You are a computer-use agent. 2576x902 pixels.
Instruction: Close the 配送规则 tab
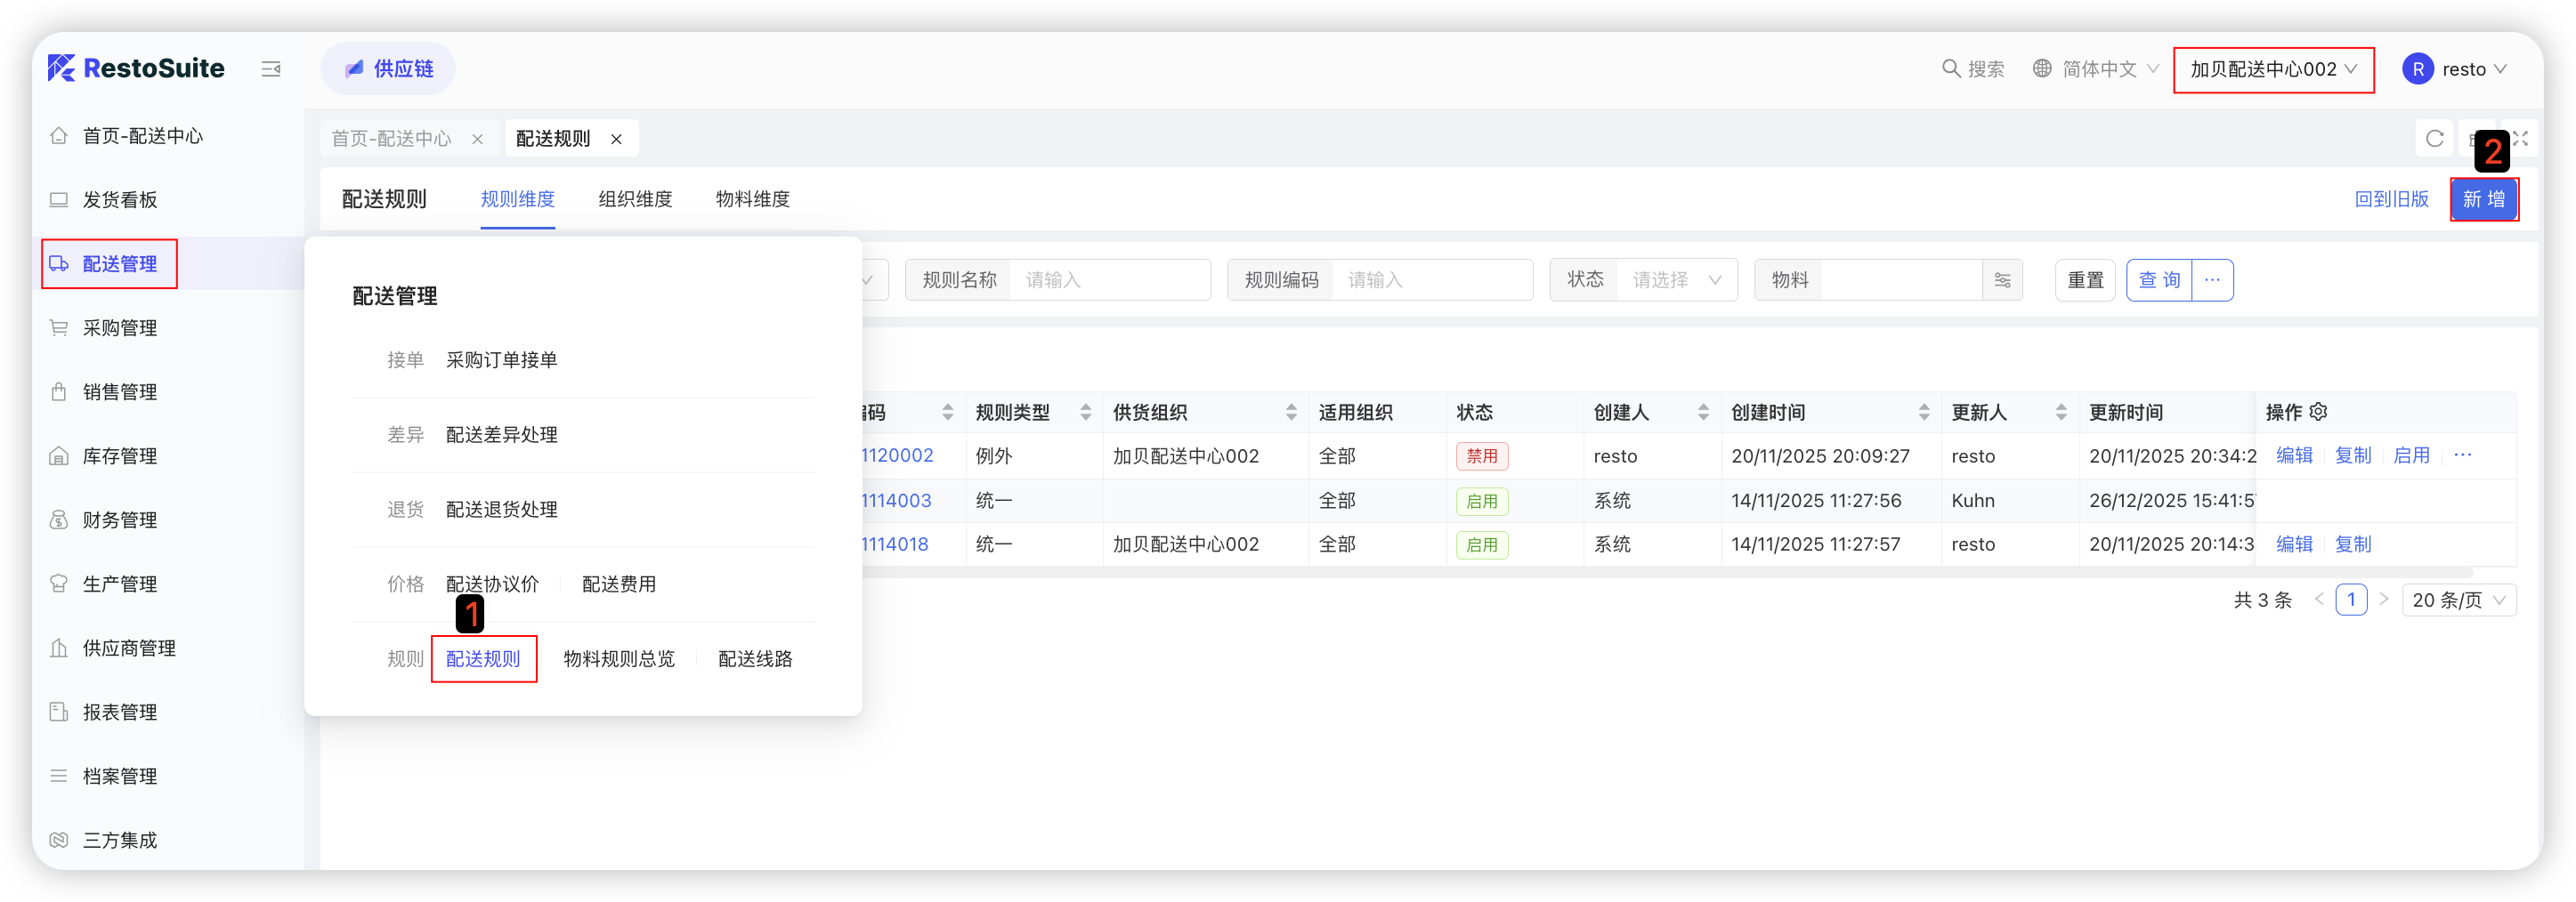617,139
